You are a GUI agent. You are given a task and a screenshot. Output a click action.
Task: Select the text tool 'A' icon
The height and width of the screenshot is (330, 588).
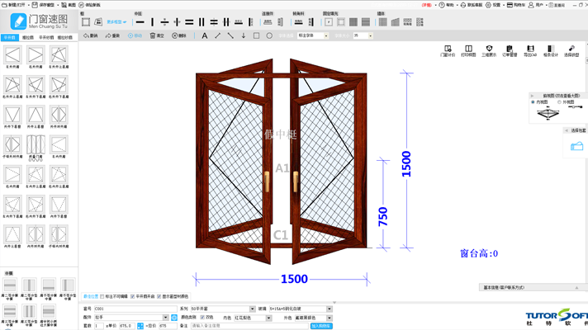205,36
